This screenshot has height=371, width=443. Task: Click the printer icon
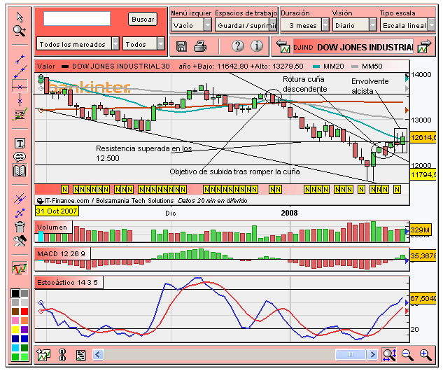(x=200, y=46)
